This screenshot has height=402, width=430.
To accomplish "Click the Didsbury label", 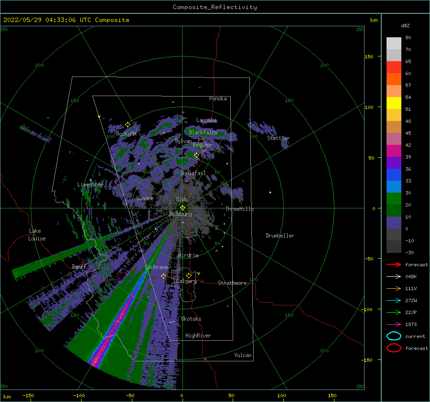I will click(180, 214).
